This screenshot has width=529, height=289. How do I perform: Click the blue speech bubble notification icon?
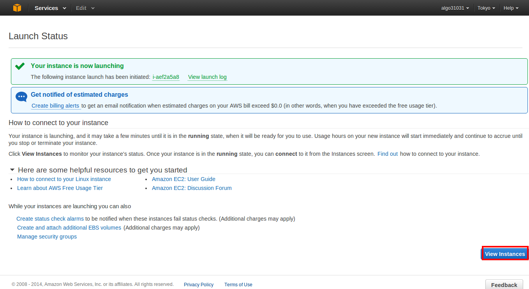pyautogui.click(x=21, y=96)
